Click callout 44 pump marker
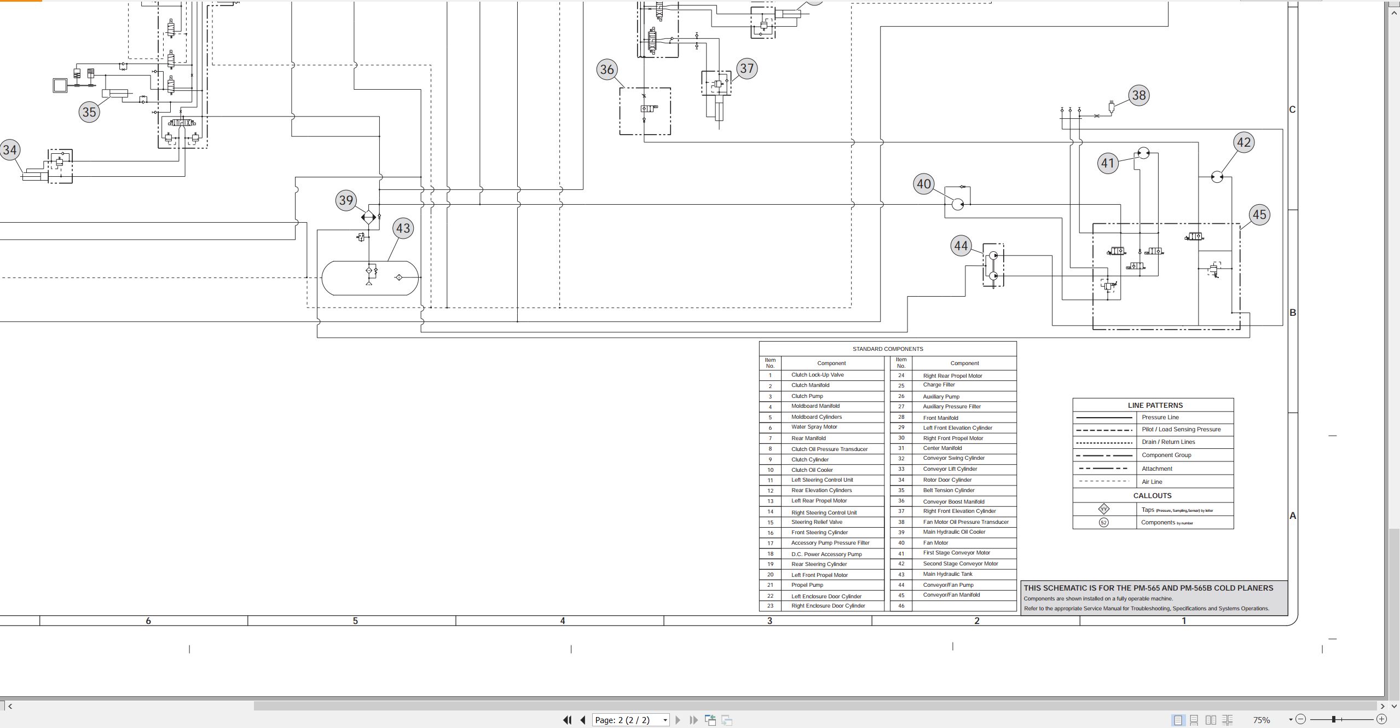This screenshot has width=1400, height=728. tap(961, 246)
